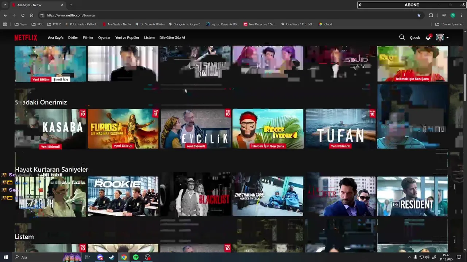Viewport: 467px width, 262px height.
Task: Open Yeni ve Popüler section
Action: click(x=127, y=37)
